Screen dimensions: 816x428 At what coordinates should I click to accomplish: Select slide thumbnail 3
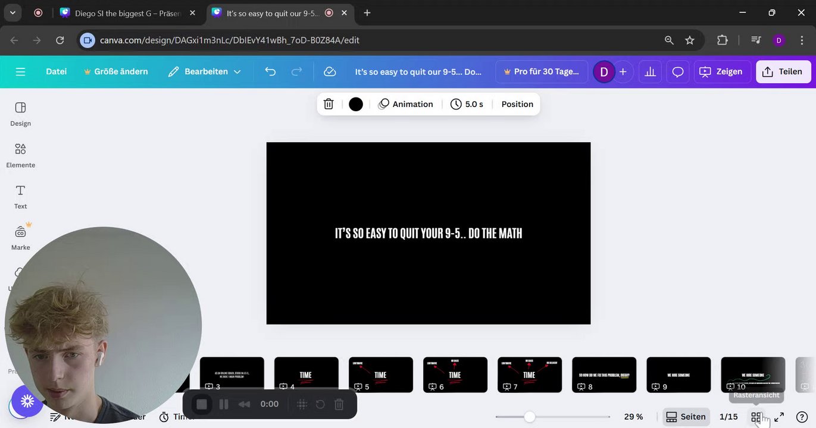pyautogui.click(x=232, y=374)
